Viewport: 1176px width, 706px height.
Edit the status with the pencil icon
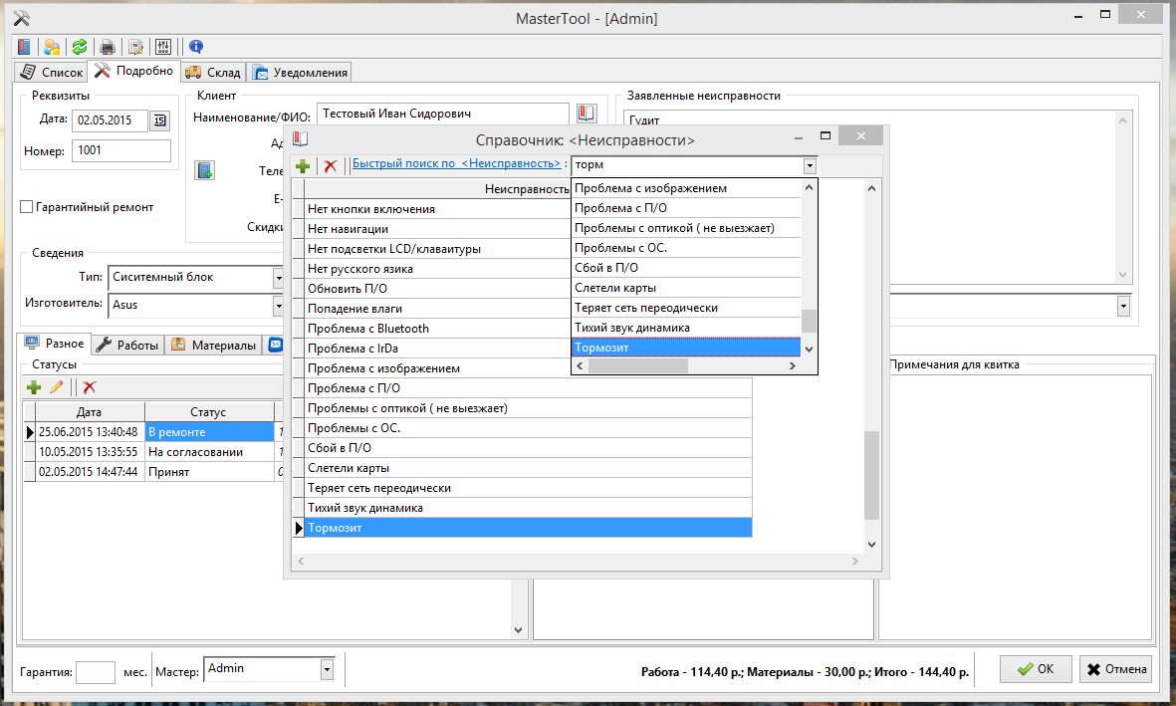point(56,387)
